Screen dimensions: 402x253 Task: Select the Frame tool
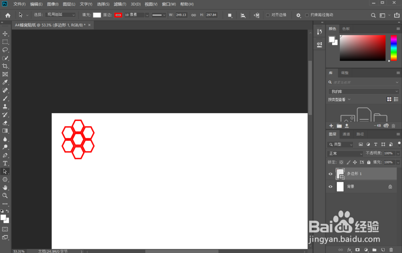click(x=5, y=74)
